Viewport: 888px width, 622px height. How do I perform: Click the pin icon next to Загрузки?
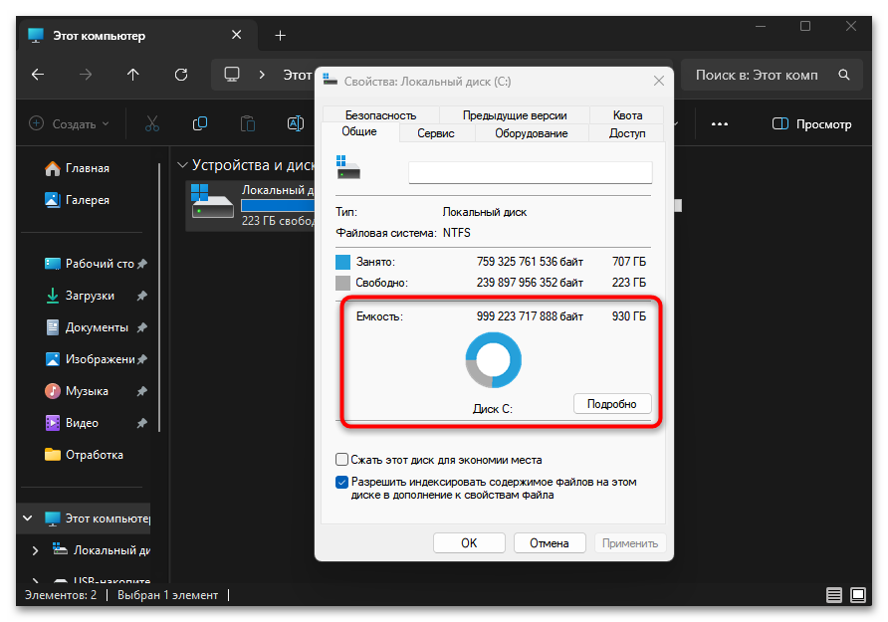coord(142,296)
